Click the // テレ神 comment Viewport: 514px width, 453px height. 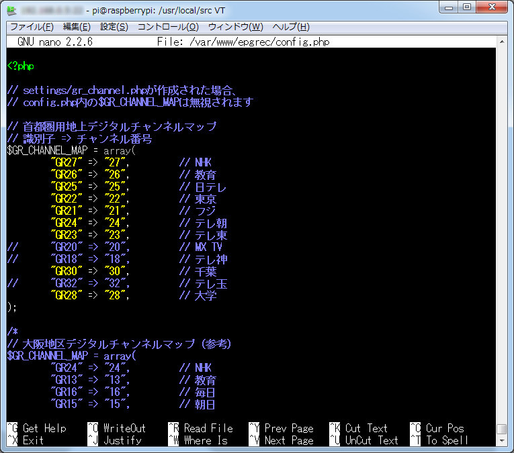pos(203,259)
